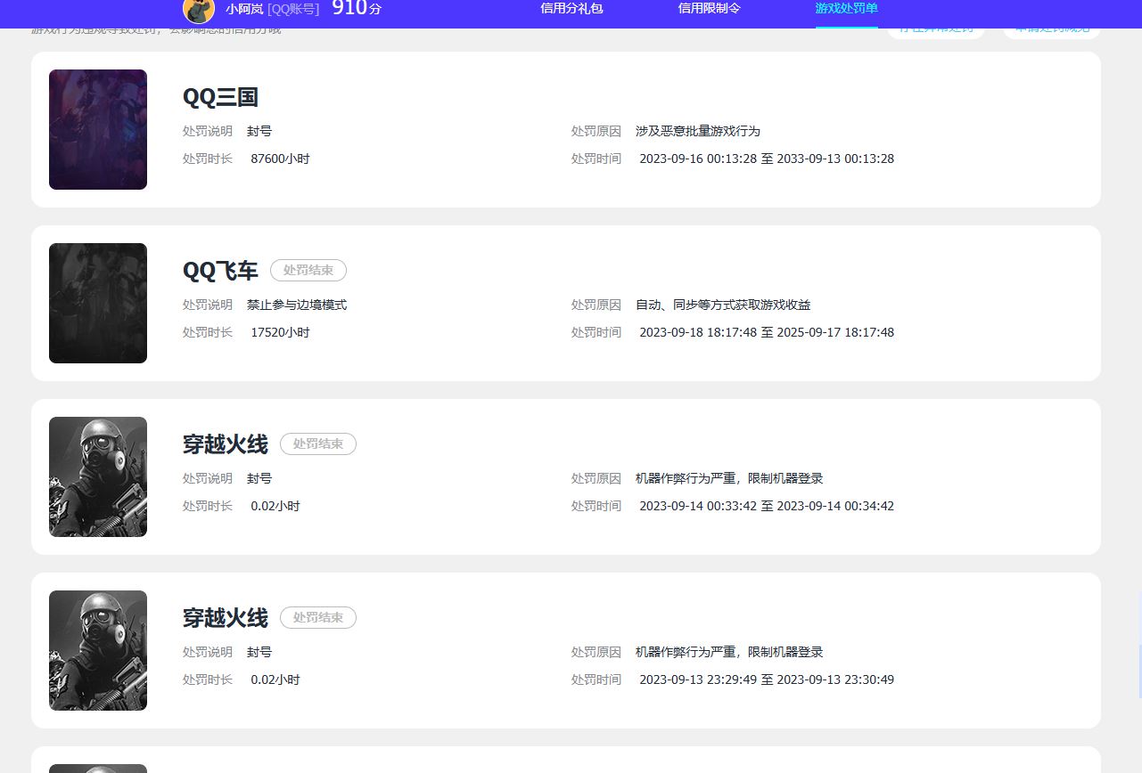1142x773 pixels.
Task: Open the QQ飞车 game title
Action: pos(220,271)
